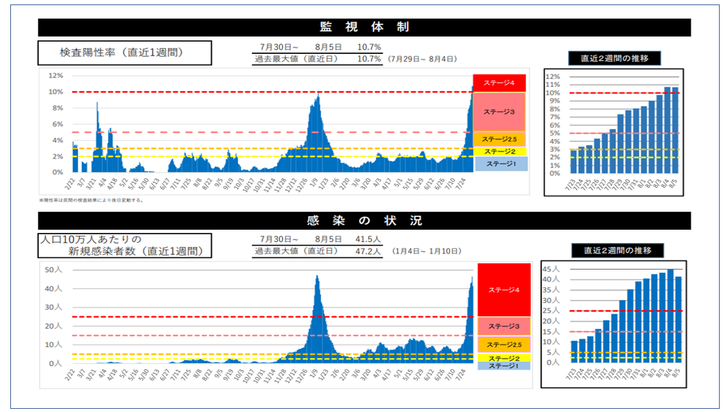Click red ステージ4 block in positivity rate chart

[x=499, y=83]
